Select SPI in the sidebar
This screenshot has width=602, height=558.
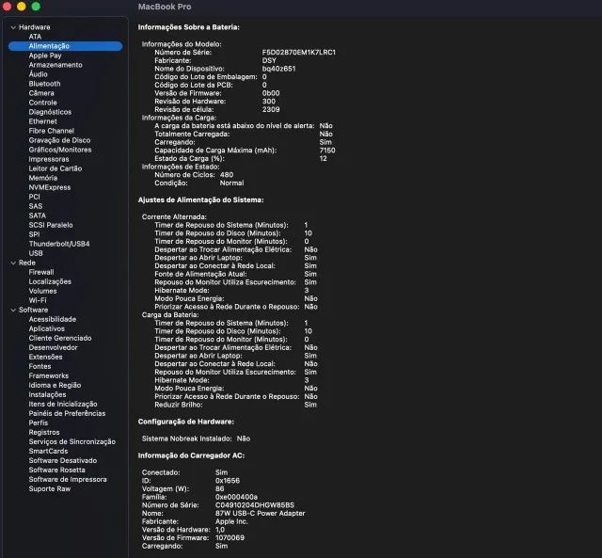[34, 234]
